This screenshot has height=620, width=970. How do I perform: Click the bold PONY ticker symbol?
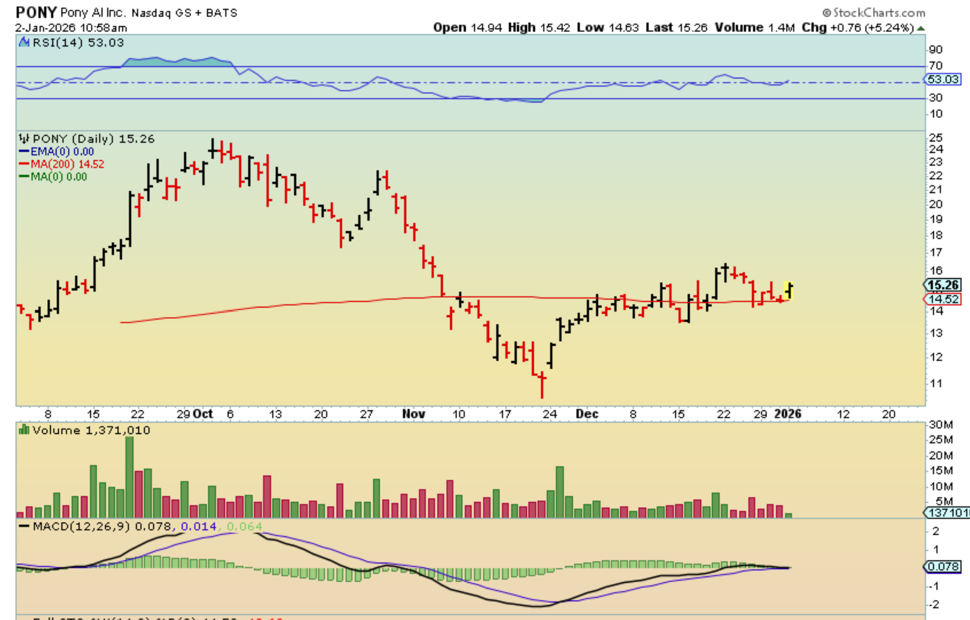(36, 12)
